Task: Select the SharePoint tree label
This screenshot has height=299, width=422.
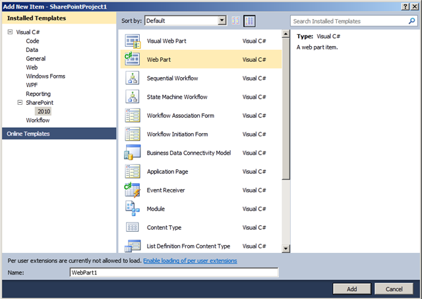Action: [x=40, y=103]
